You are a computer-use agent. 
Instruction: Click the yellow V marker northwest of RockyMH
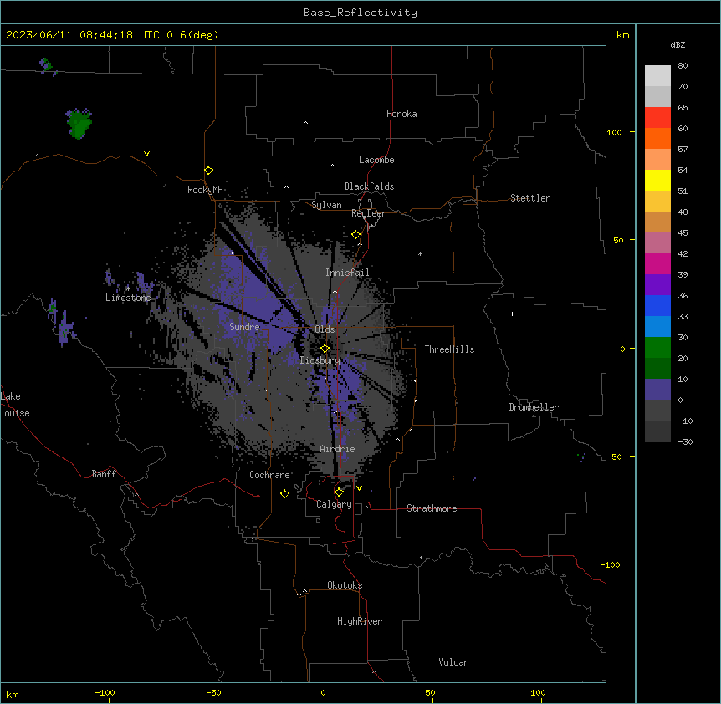pos(146,154)
